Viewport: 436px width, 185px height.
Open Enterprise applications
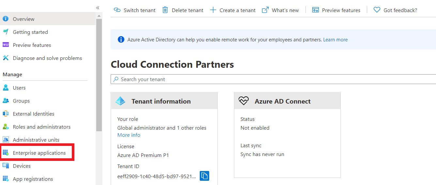39,153
